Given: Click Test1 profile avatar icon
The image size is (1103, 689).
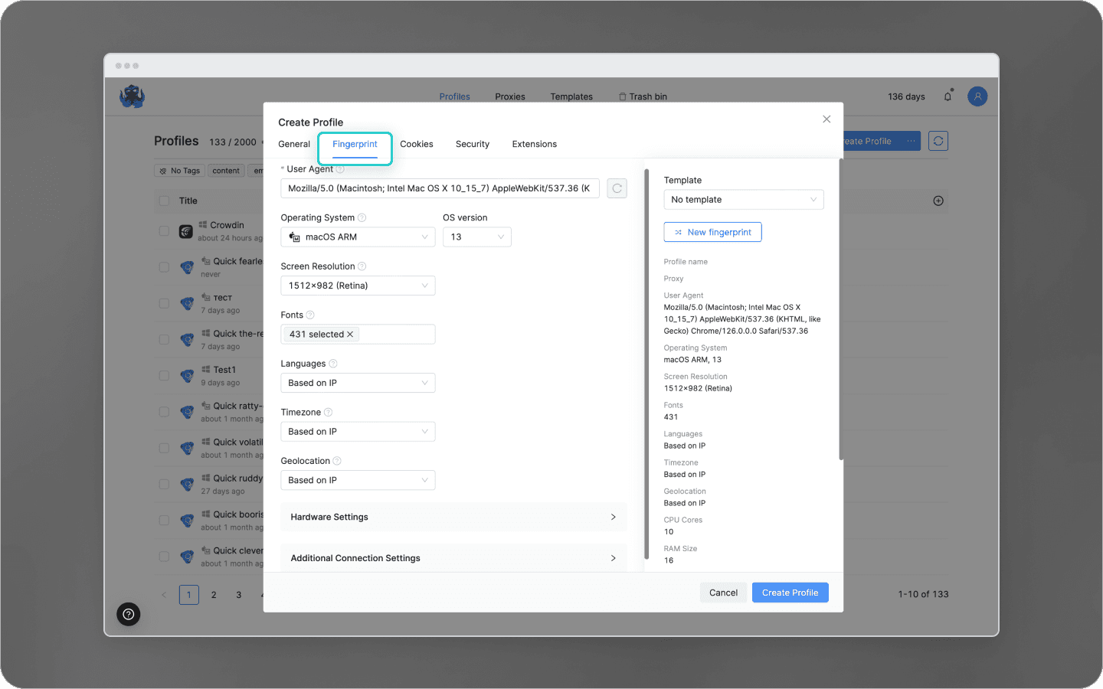Looking at the screenshot, I should point(187,376).
